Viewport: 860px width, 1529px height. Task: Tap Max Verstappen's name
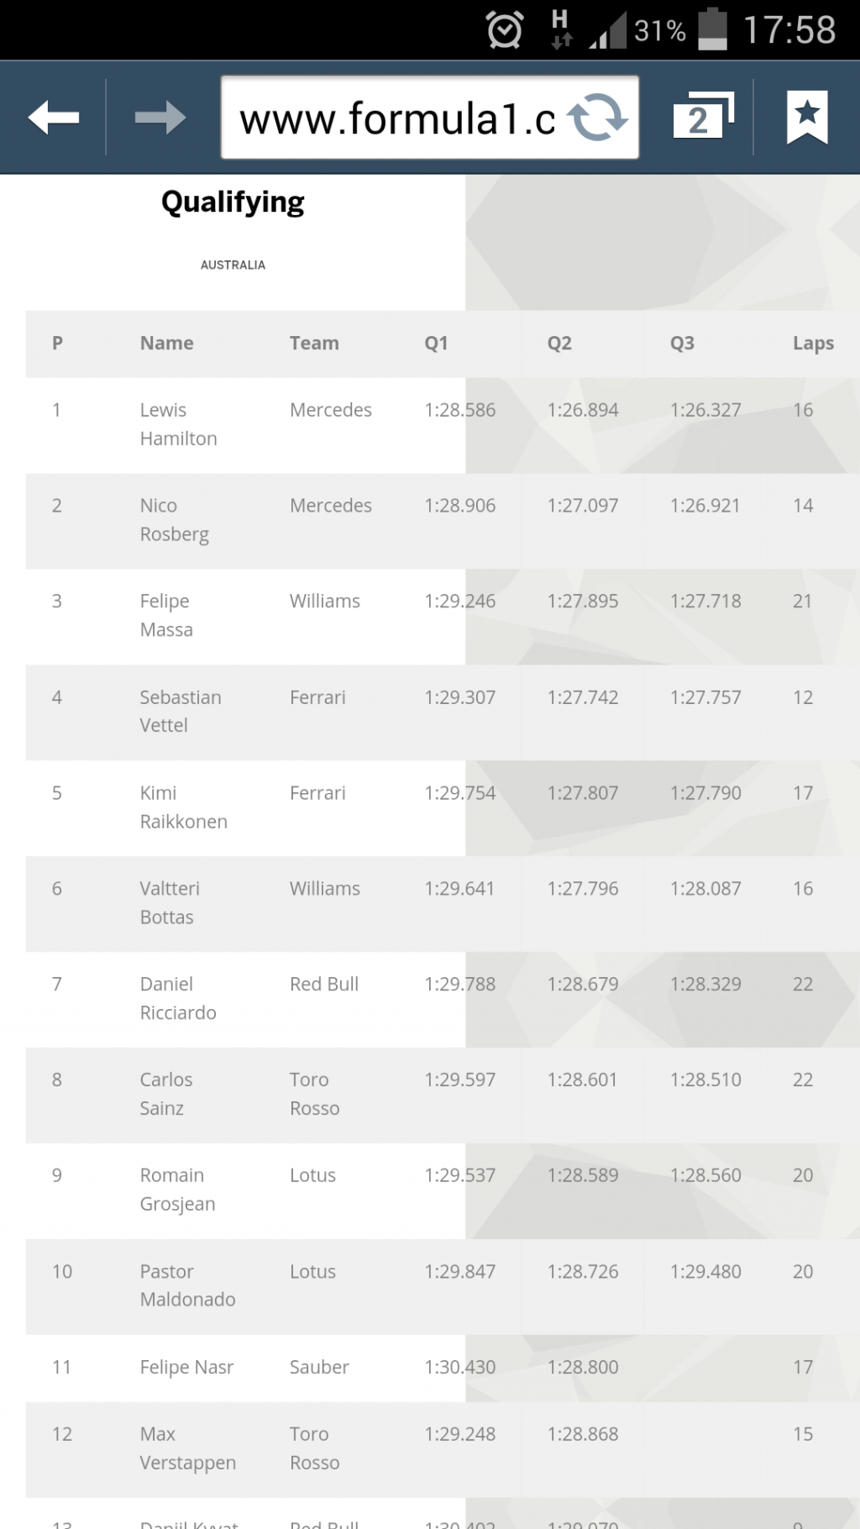[x=188, y=1448]
